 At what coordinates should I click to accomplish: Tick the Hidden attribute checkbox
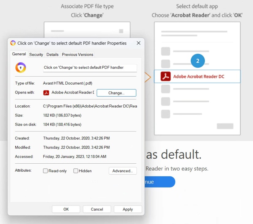76,171
